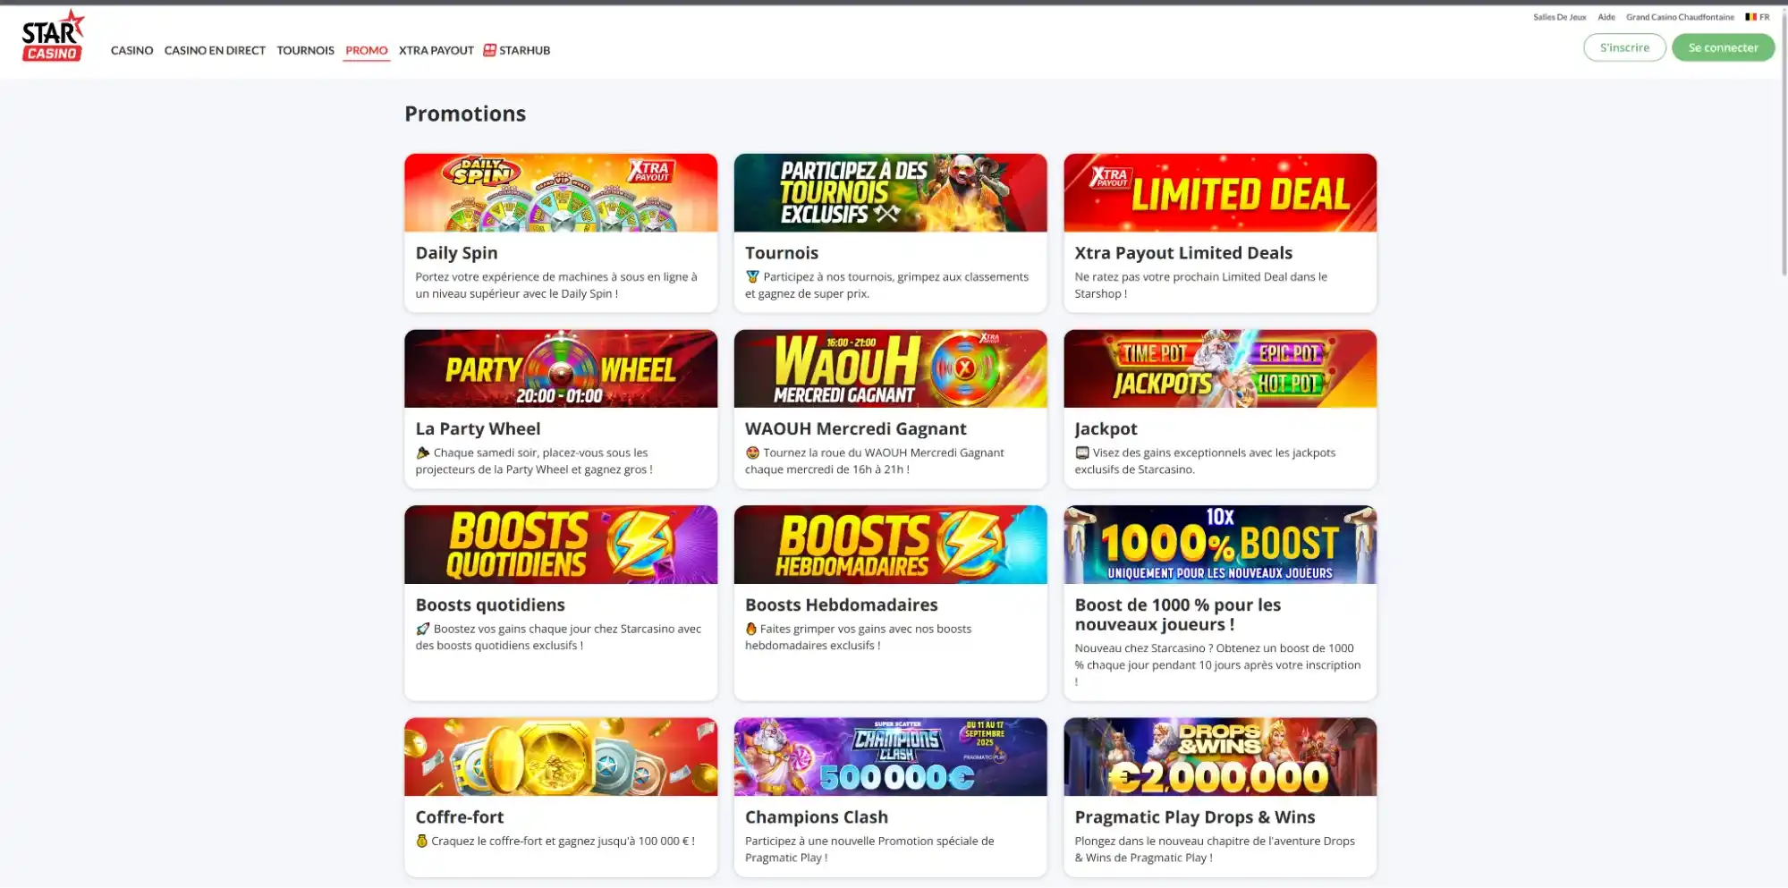
Task: Follow the Grand Casino Chaudfontaine link
Action: [x=1679, y=17]
